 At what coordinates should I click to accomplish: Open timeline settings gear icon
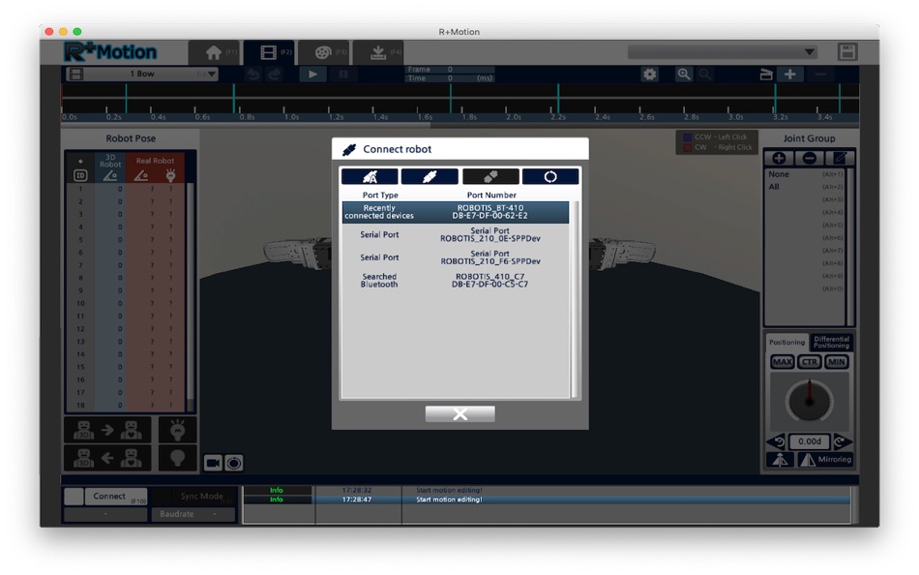(x=649, y=75)
